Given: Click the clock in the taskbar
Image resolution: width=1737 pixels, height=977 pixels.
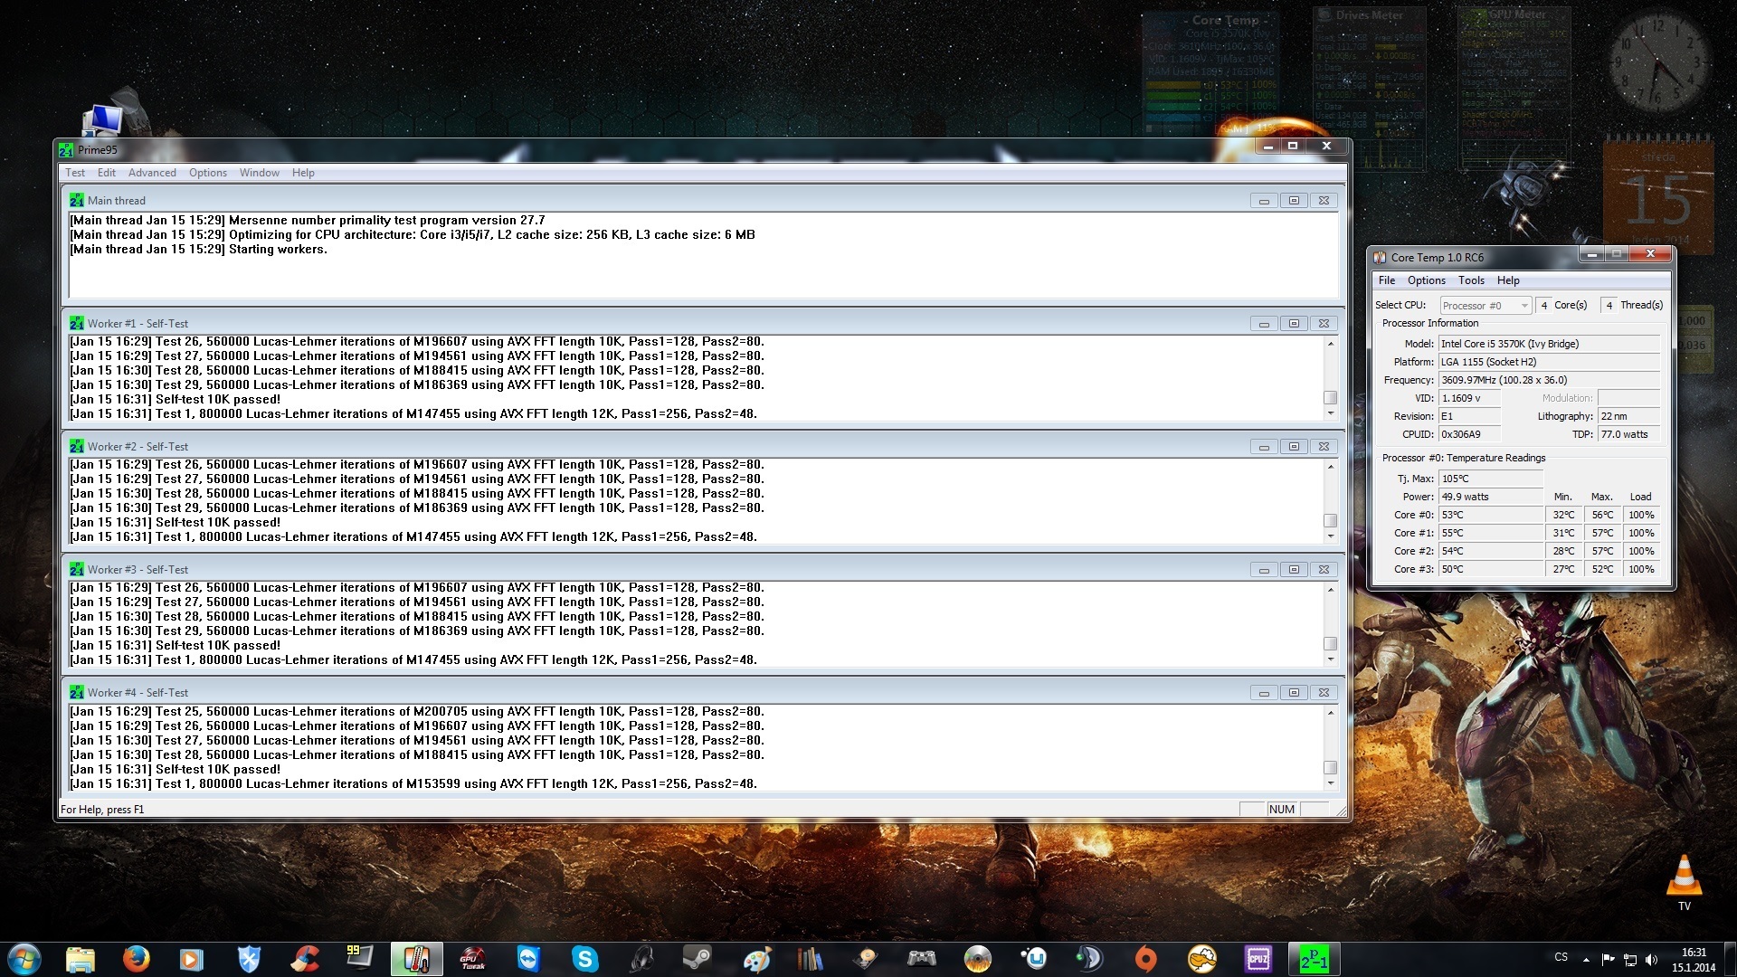Looking at the screenshot, I should 1694,959.
